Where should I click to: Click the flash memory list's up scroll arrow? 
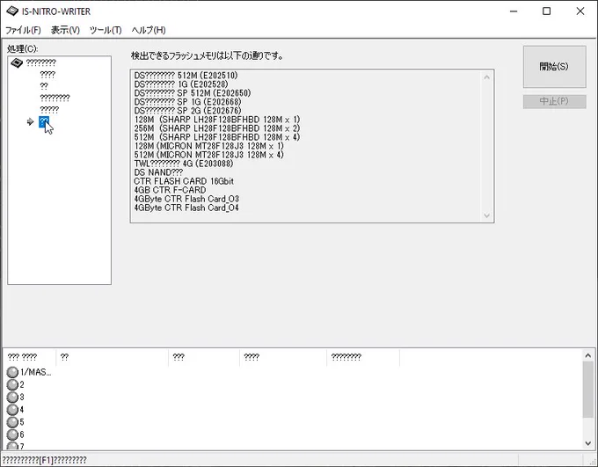[x=486, y=77]
